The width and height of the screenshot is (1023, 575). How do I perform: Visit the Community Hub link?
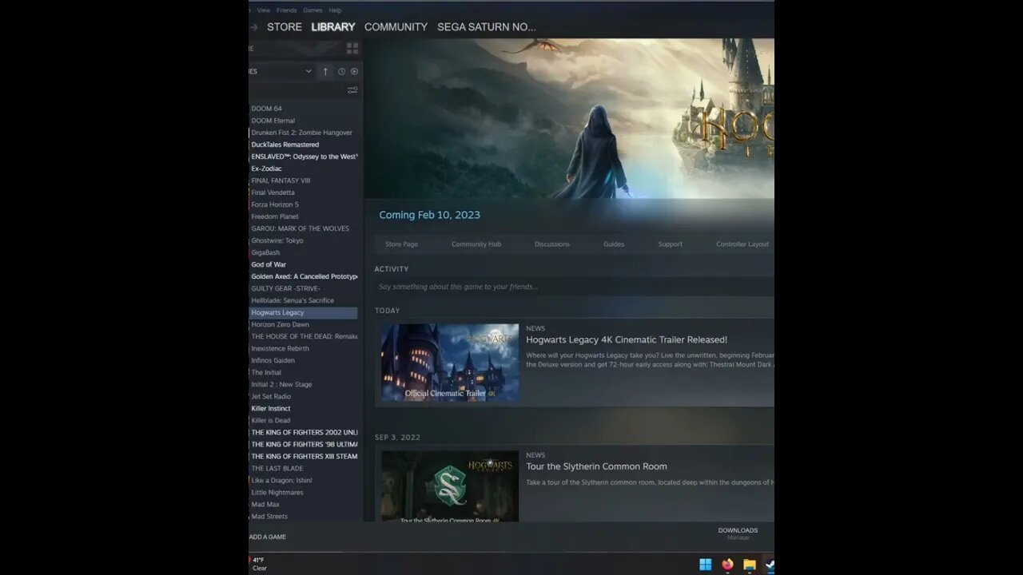[x=476, y=244]
